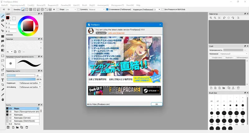Image resolution: width=249 pixels, height=133 pixels.
Task: Select Перо (Принудительное) brush row
Action: pos(22,112)
